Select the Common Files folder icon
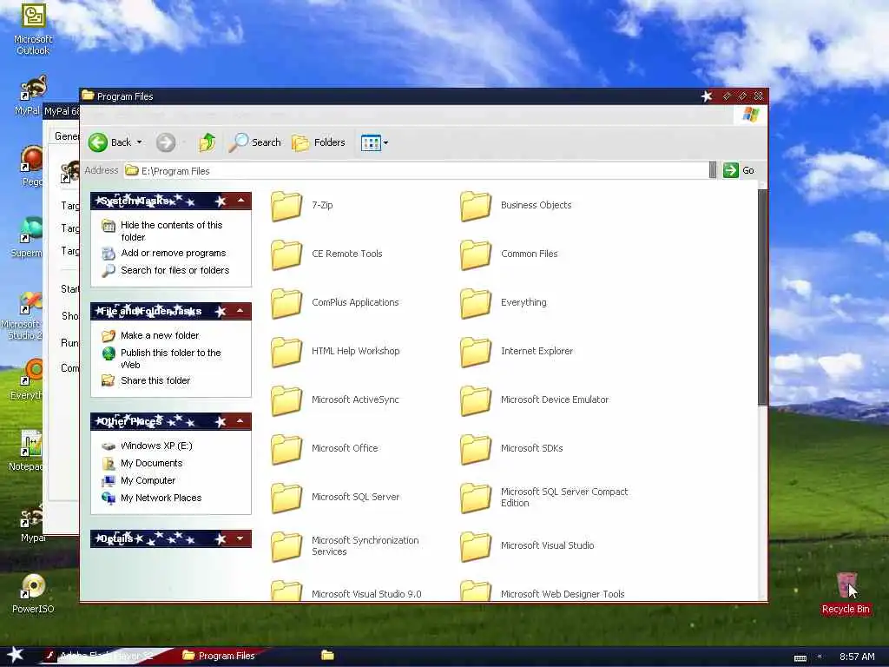The image size is (889, 667). click(475, 254)
